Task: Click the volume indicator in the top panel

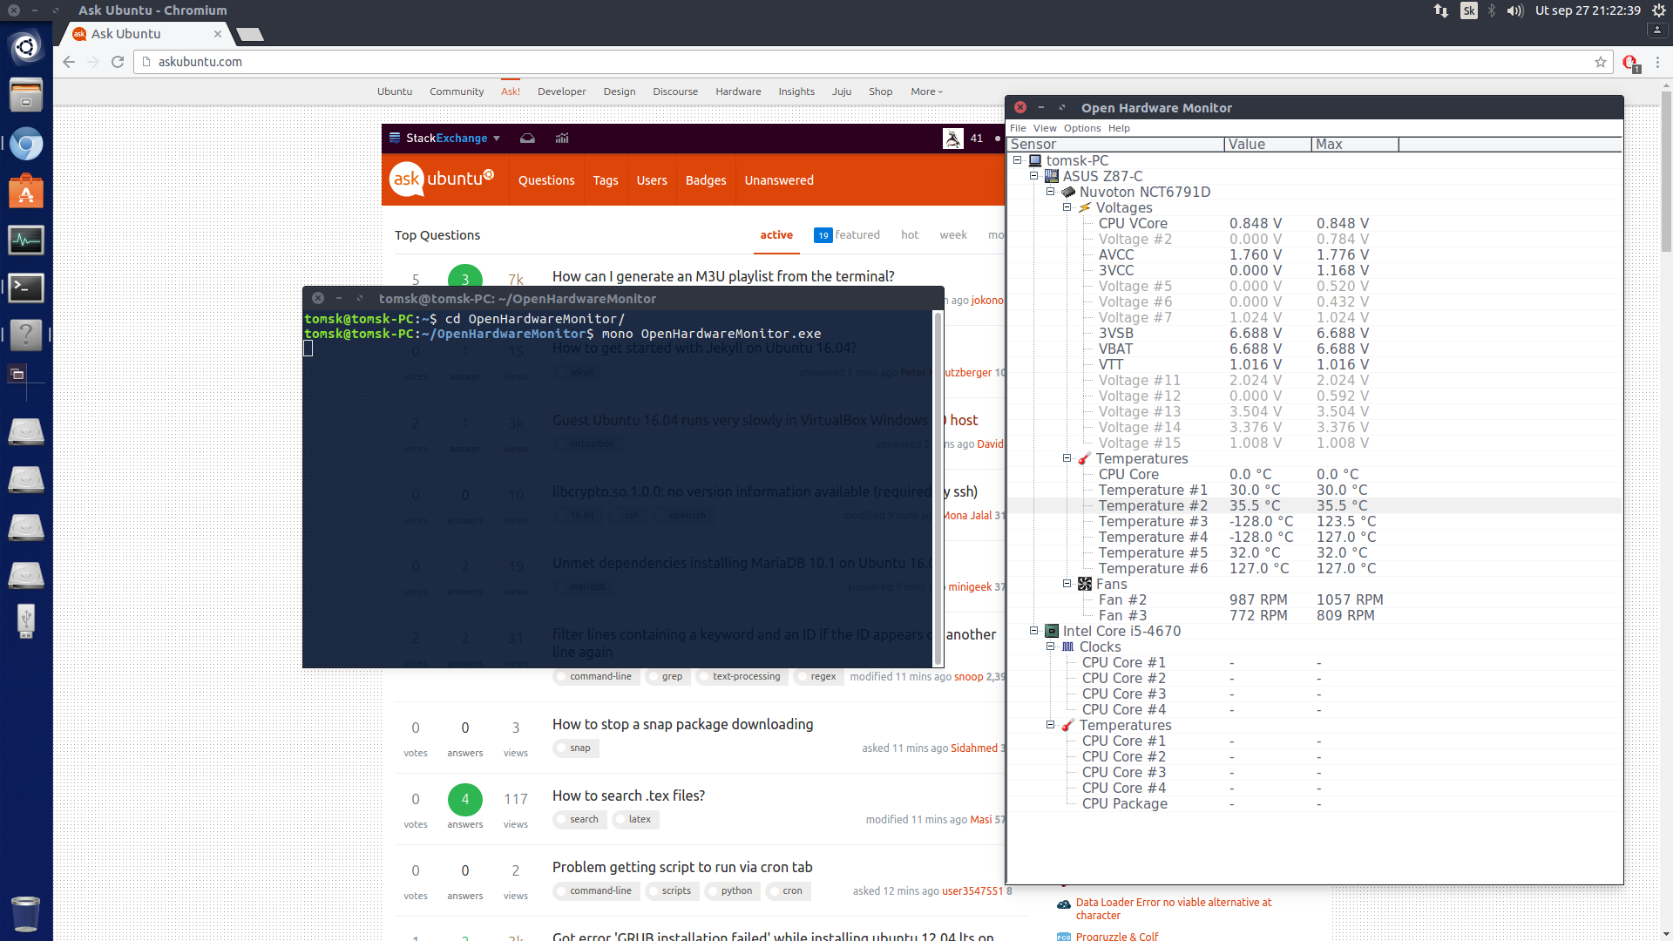Action: tap(1514, 10)
